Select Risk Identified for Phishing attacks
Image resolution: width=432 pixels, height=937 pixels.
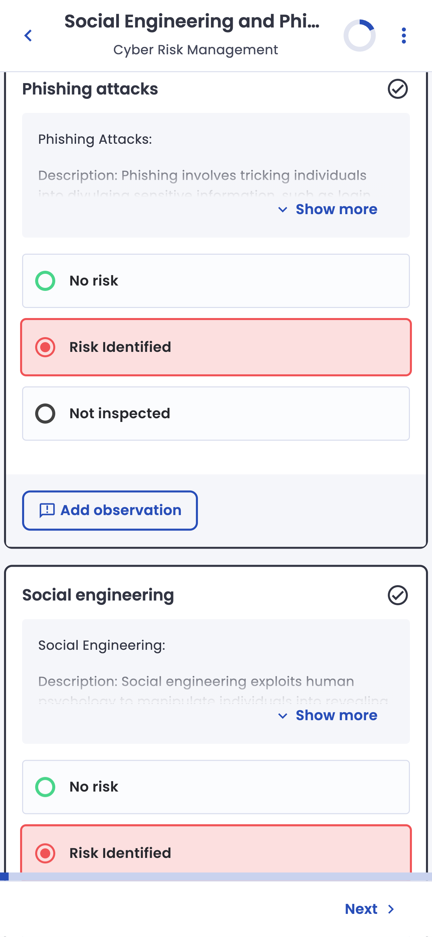click(216, 347)
